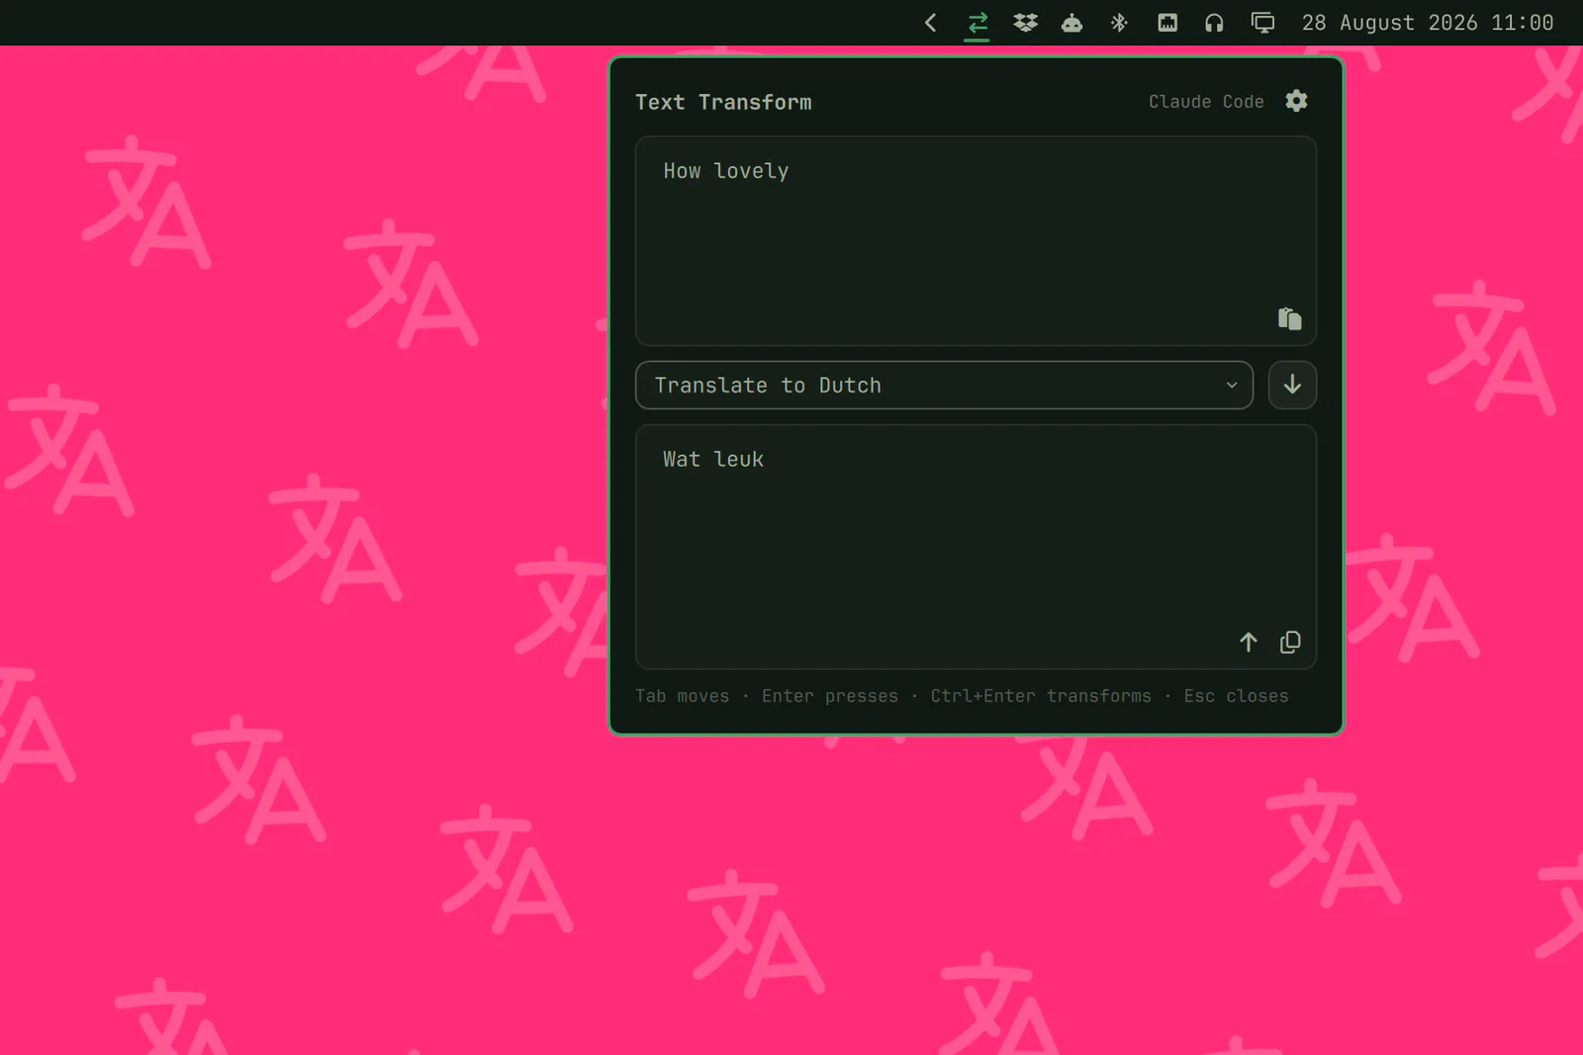Screen dimensions: 1583x1055
Task: Collapse tray icons with left chevron
Action: coord(930,23)
